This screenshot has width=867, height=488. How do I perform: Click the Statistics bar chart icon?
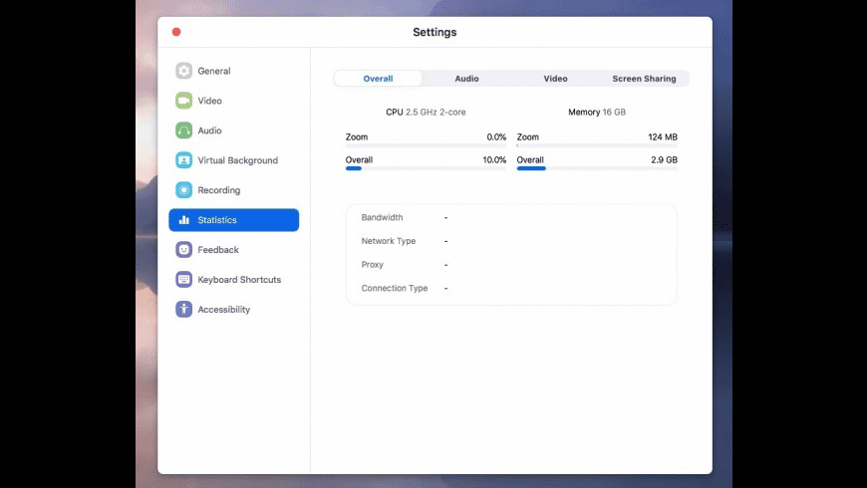[183, 220]
